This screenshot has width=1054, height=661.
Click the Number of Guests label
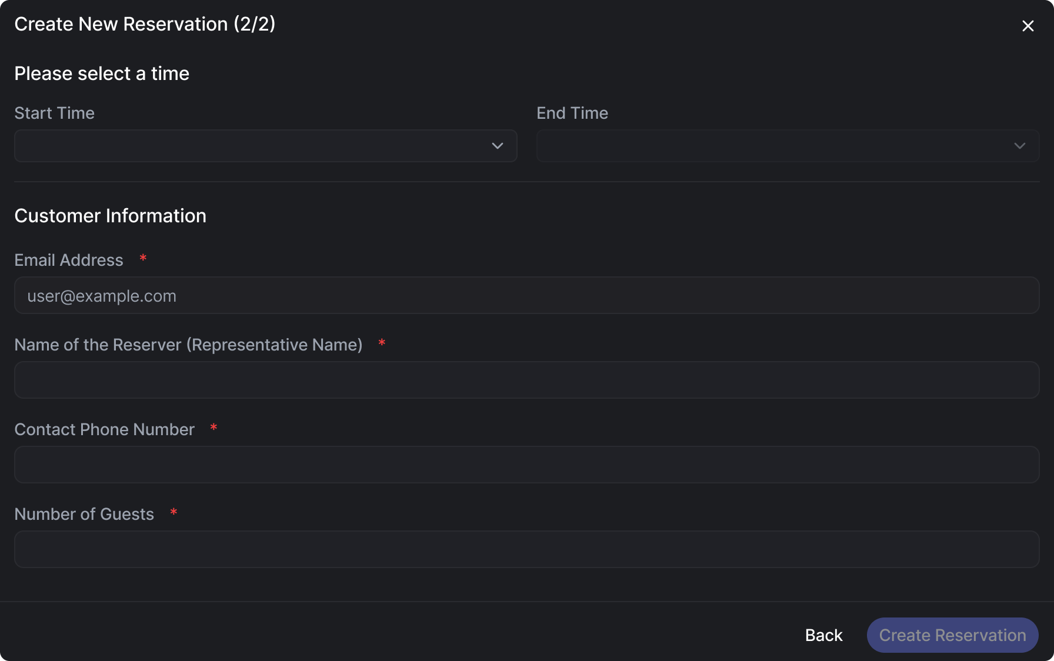84,514
